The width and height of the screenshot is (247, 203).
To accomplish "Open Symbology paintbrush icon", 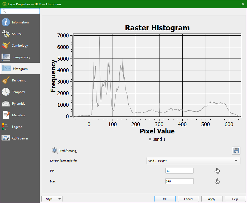I will (6, 46).
